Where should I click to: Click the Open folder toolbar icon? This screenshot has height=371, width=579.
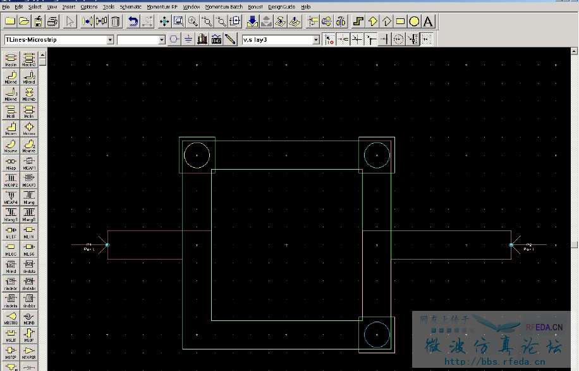[25, 22]
